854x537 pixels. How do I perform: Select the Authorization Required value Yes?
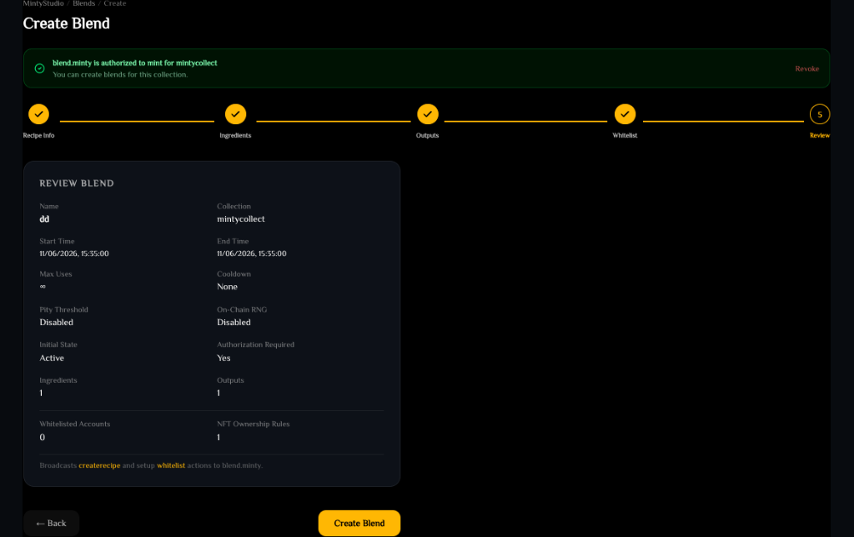[x=224, y=359]
